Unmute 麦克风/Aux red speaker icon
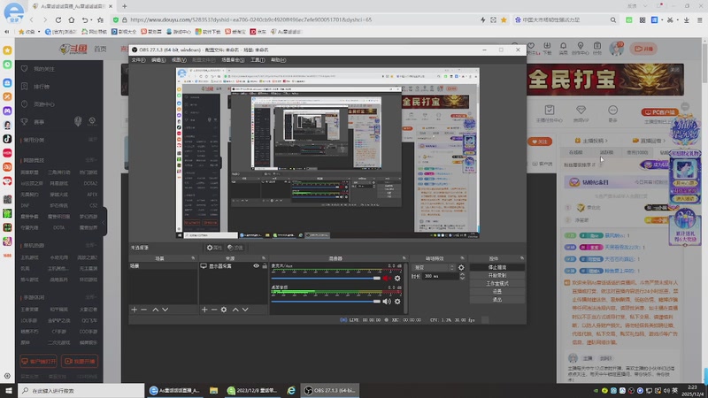The width and height of the screenshot is (708, 398). tap(387, 279)
